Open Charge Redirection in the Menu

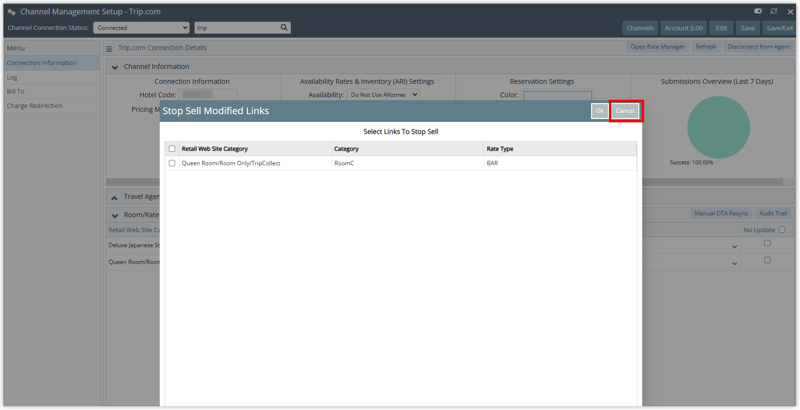[52, 106]
